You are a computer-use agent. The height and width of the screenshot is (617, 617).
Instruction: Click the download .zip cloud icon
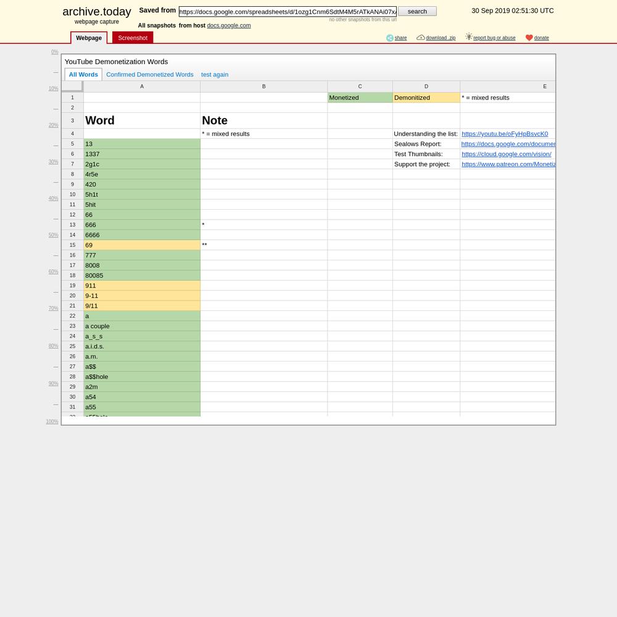[x=421, y=38]
